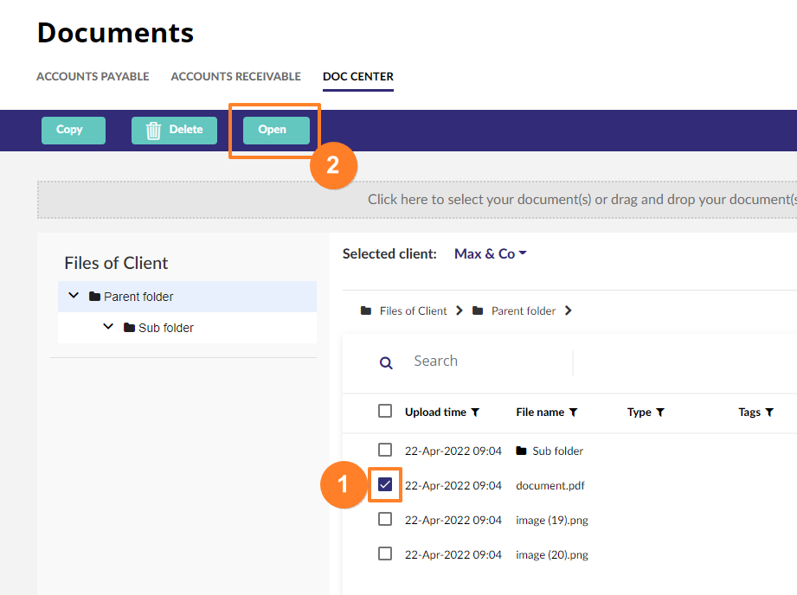
Task: Click the folder icon before Parent folder breadcrumb
Action: tap(478, 310)
